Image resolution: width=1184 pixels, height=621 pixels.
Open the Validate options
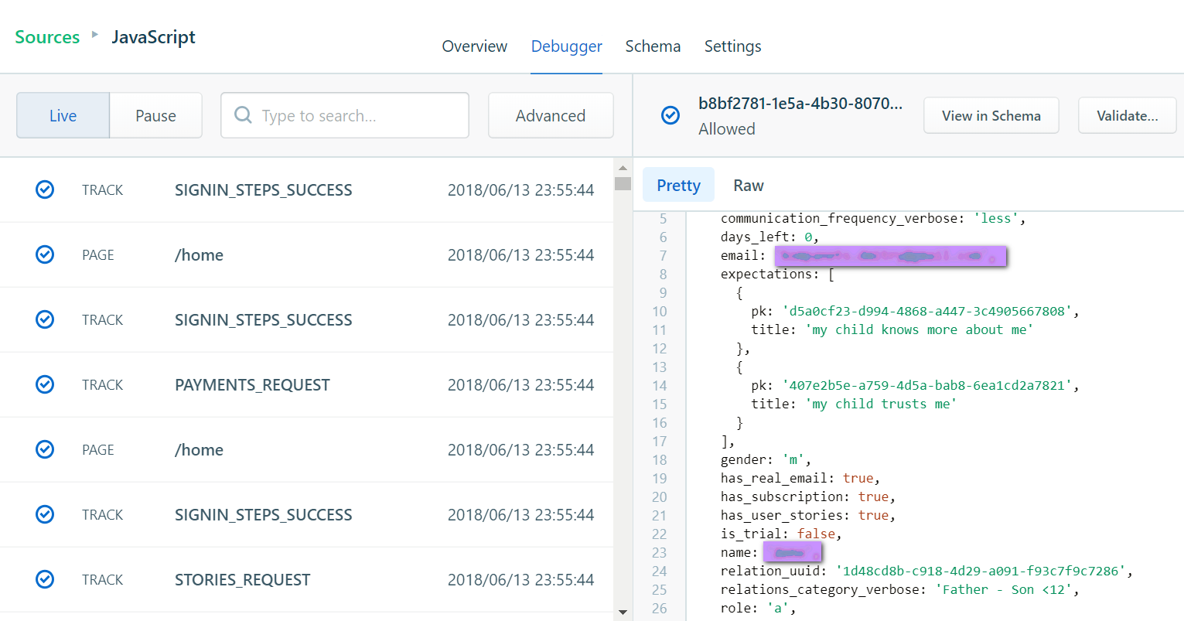coord(1127,115)
